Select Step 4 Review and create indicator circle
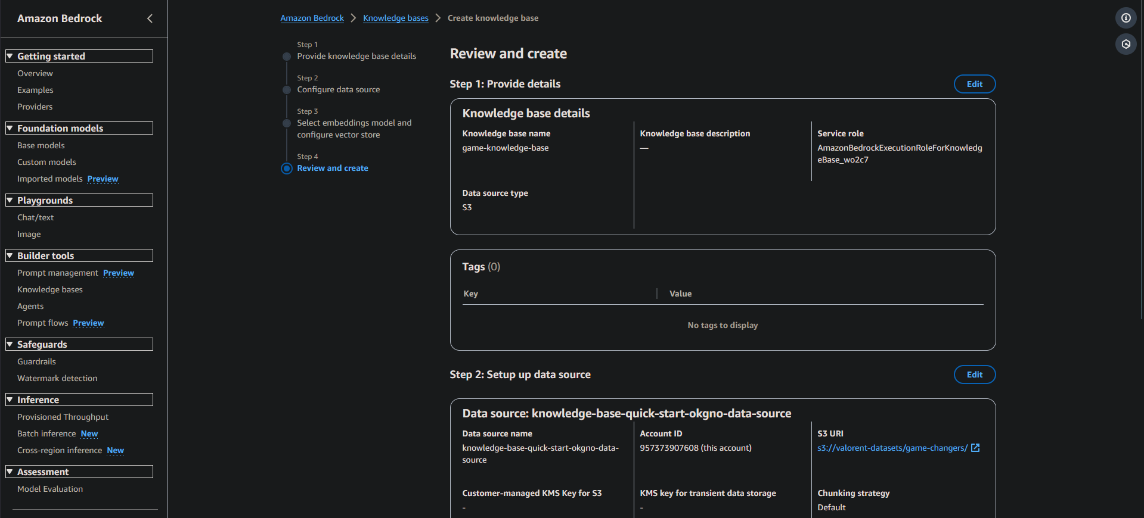The width and height of the screenshot is (1144, 518). (x=287, y=168)
